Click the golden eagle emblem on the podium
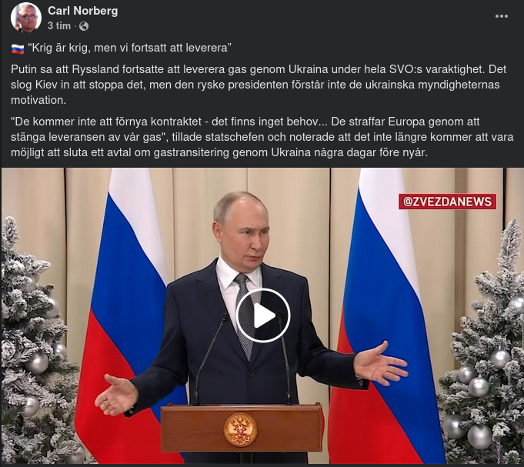524x467 pixels. tap(240, 430)
